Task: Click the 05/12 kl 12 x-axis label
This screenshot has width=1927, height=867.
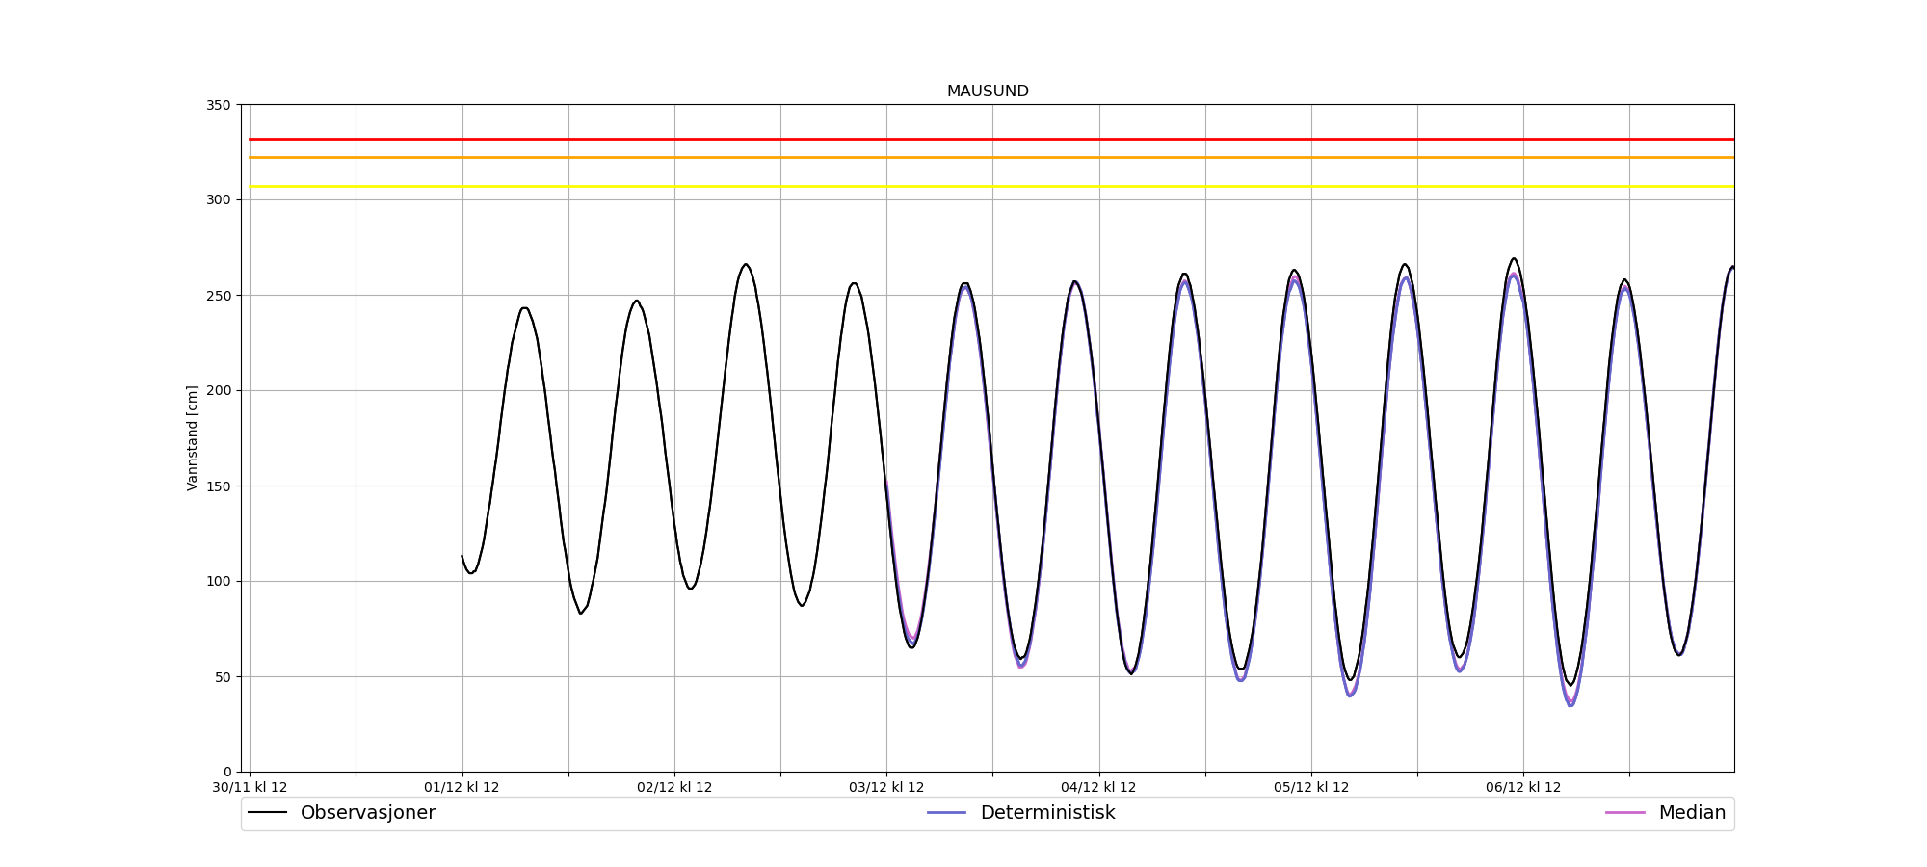Action: [x=1311, y=788]
